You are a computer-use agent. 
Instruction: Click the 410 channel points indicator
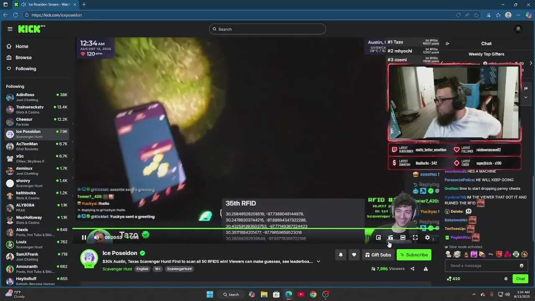[453, 279]
